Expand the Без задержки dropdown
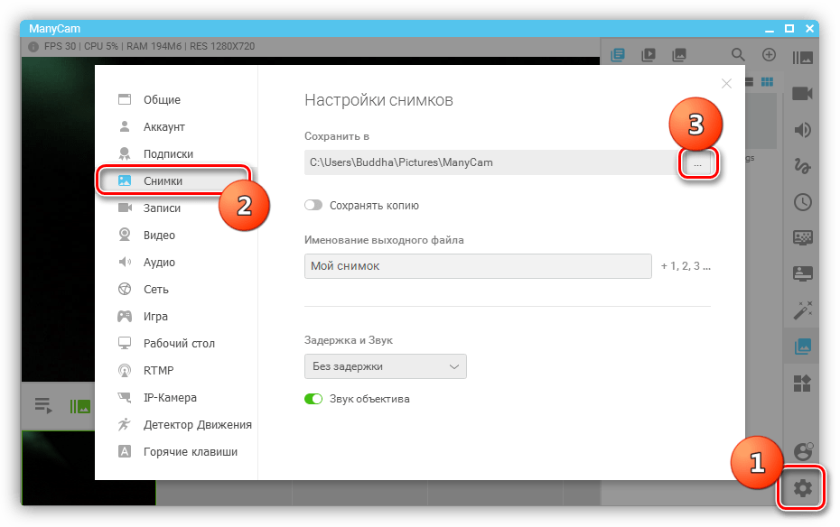The image size is (840, 527). [385, 366]
